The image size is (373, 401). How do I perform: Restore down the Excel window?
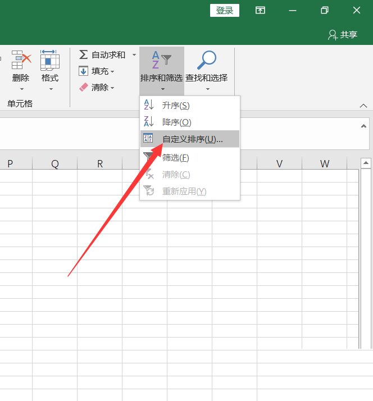[x=325, y=10]
